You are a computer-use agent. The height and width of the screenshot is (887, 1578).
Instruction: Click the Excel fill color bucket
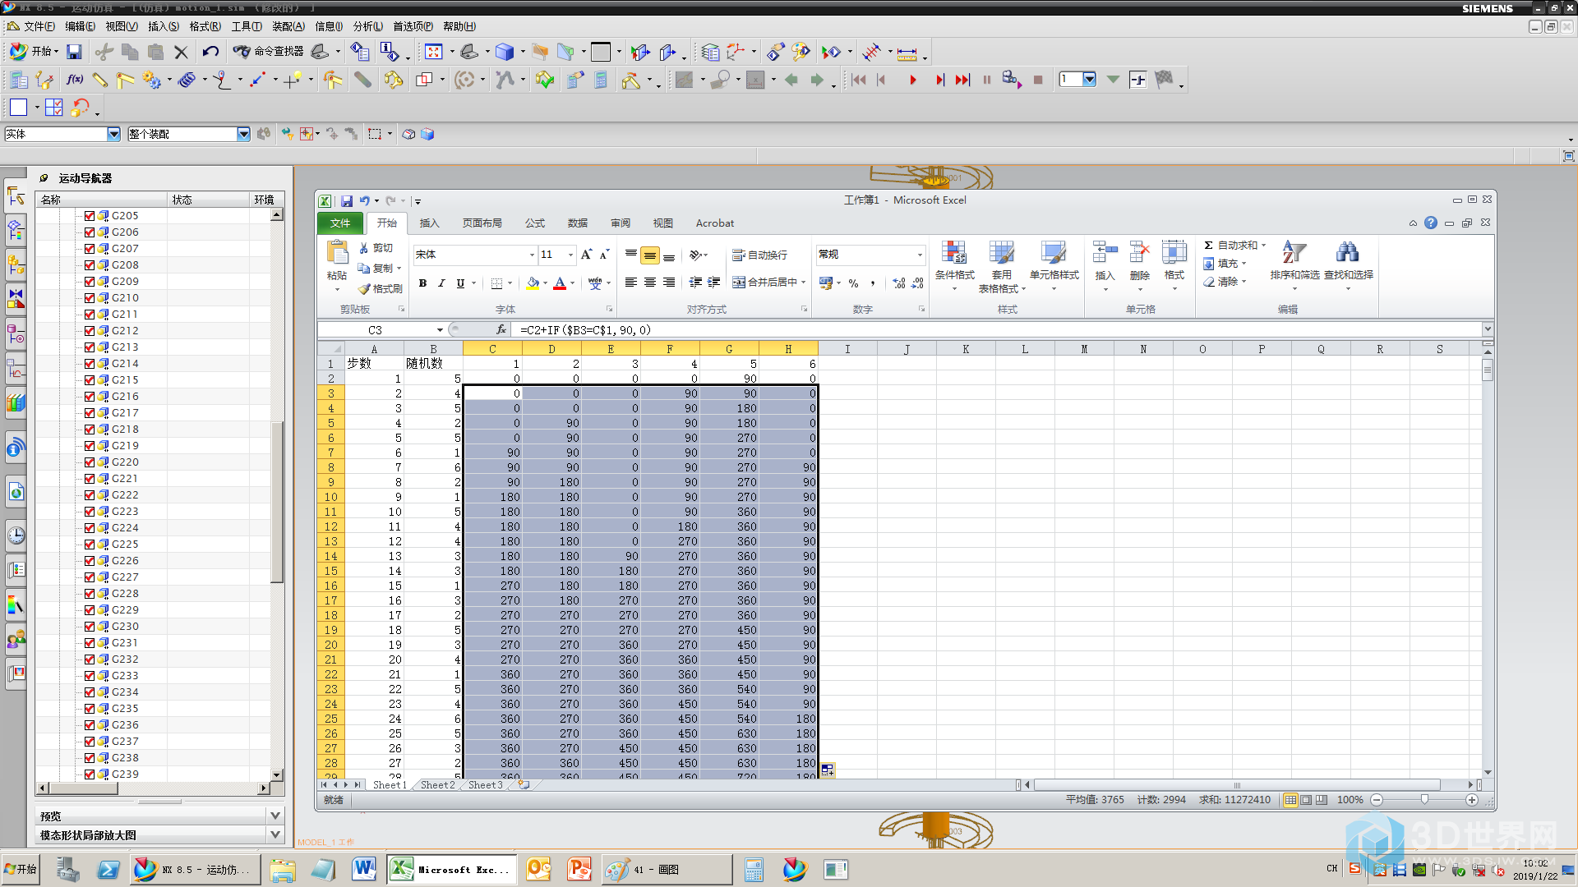[533, 283]
